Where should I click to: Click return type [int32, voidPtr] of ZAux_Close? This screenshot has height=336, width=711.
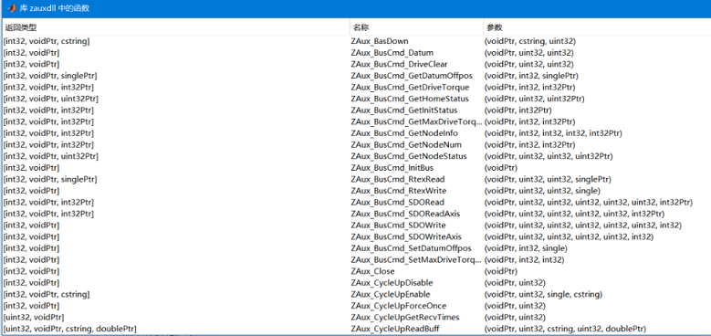[x=31, y=271]
